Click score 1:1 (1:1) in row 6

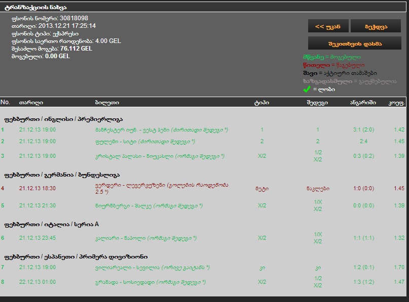point(363,238)
